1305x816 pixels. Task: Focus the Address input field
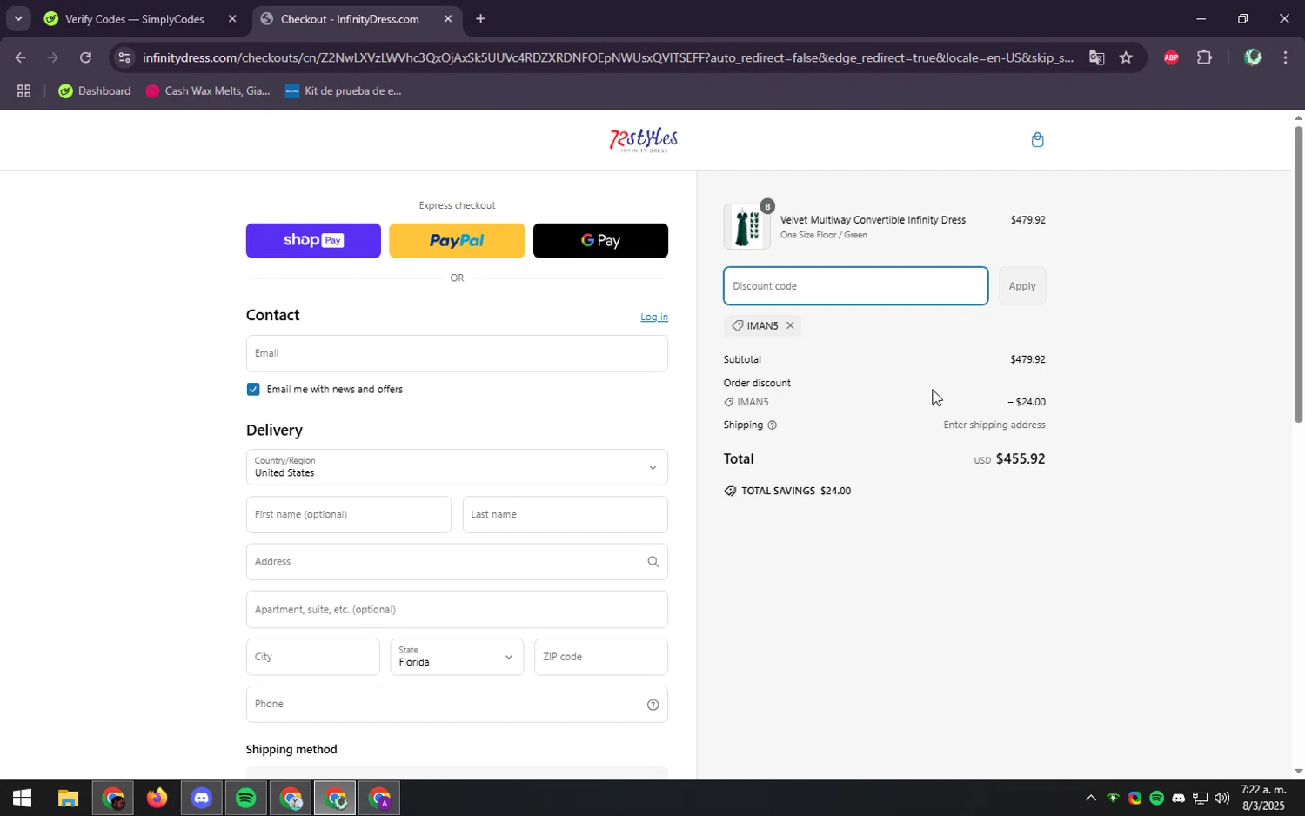coord(457,562)
